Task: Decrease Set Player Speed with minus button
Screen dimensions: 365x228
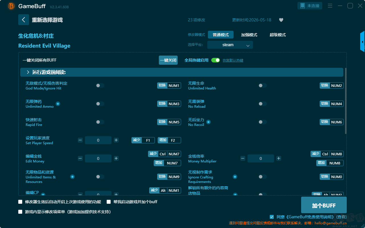Action: pos(80,140)
